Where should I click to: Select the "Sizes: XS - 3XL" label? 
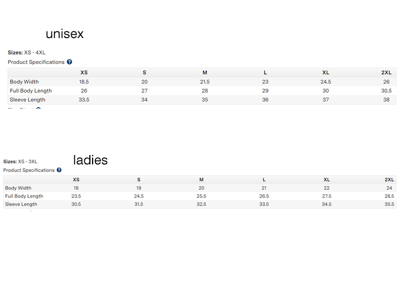[20, 162]
